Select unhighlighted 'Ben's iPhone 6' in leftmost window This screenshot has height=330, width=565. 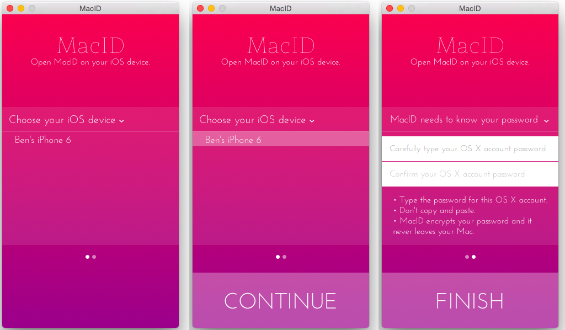[43, 140]
